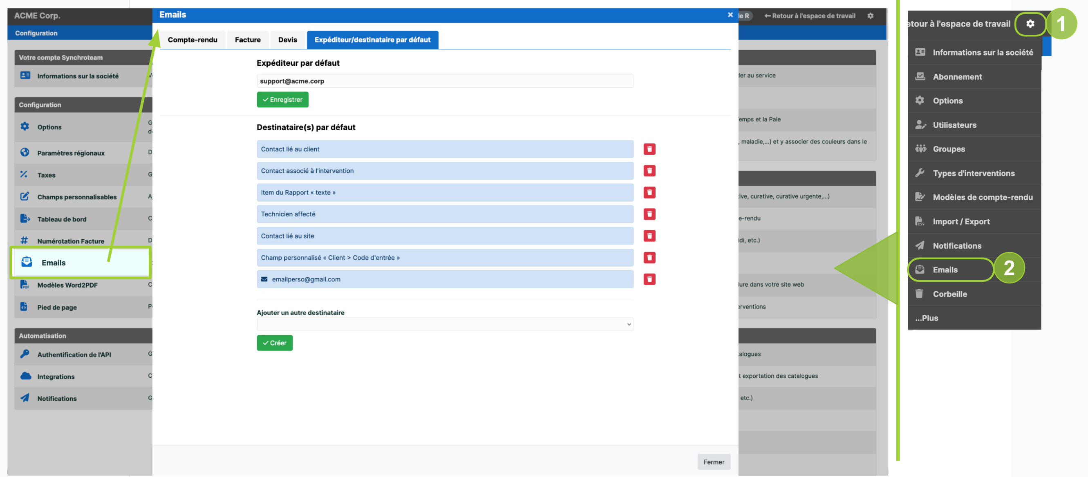Click the default sender email field
The width and height of the screenshot is (1088, 477).
point(445,81)
